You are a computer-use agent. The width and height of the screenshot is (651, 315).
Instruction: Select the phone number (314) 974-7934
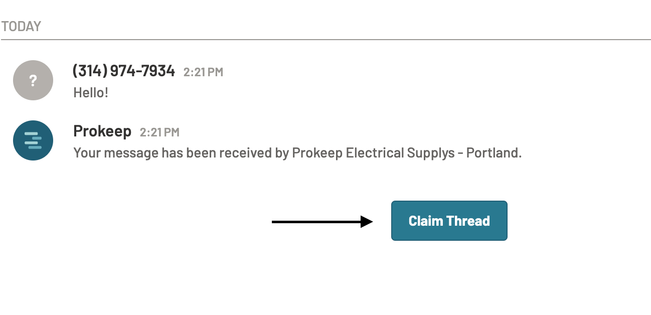[x=124, y=71]
